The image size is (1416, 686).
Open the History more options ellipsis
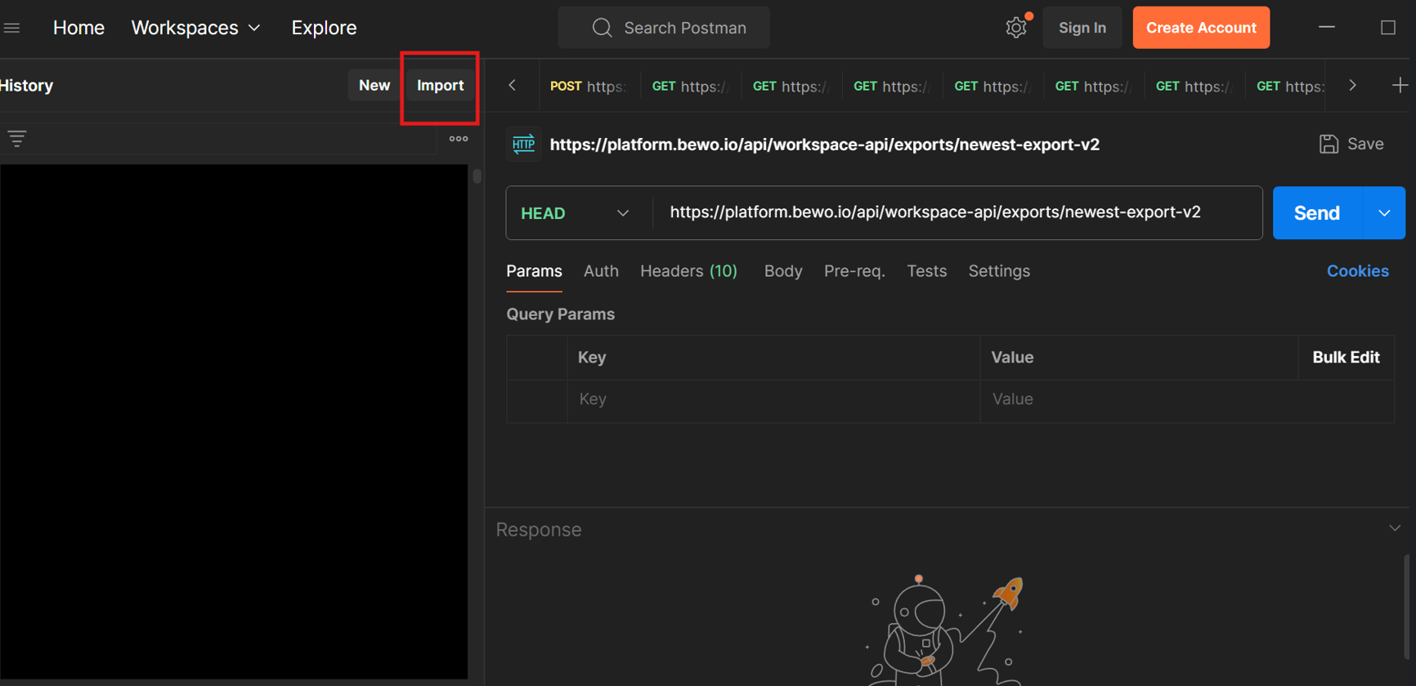tap(459, 139)
